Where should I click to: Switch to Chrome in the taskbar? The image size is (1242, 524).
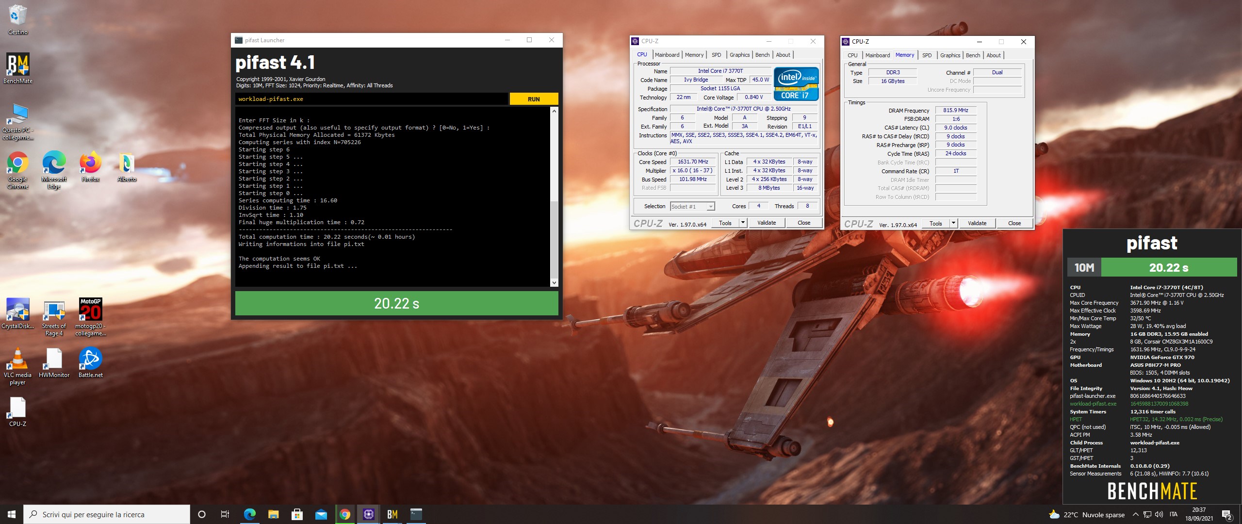pos(345,514)
